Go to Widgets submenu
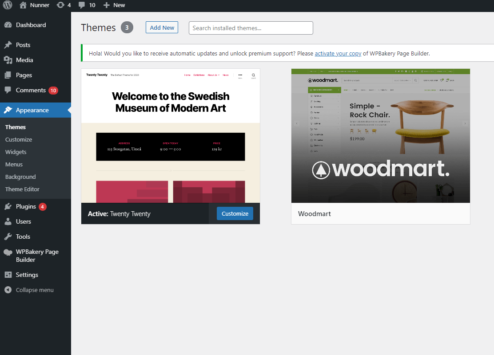 (16, 152)
